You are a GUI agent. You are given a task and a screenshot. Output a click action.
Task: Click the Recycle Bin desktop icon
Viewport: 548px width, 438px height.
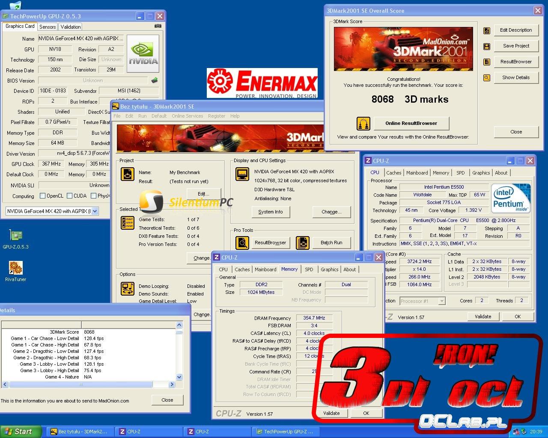(x=15, y=5)
